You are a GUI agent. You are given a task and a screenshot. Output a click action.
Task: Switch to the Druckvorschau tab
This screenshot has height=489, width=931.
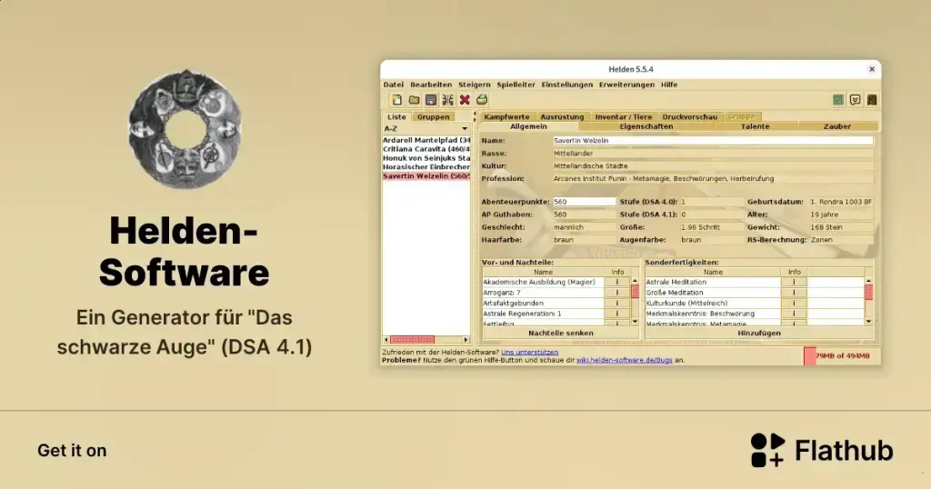[690, 117]
